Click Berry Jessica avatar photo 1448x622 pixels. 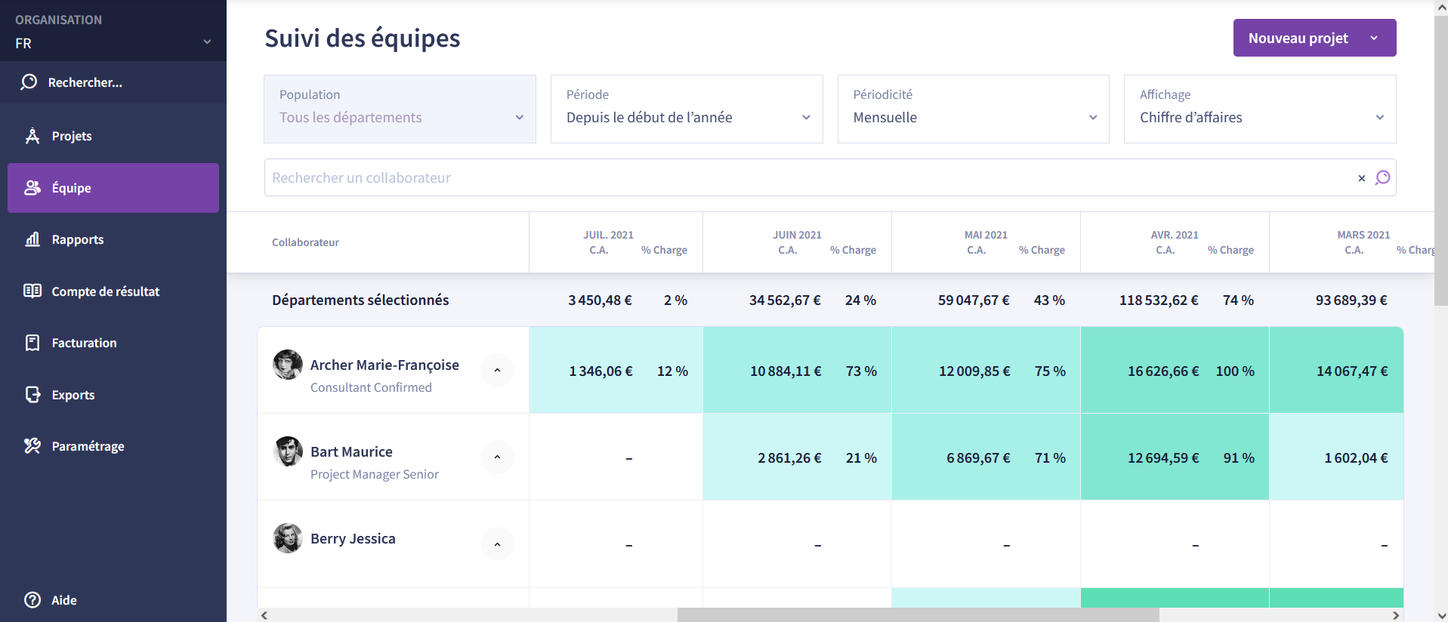[x=288, y=538]
